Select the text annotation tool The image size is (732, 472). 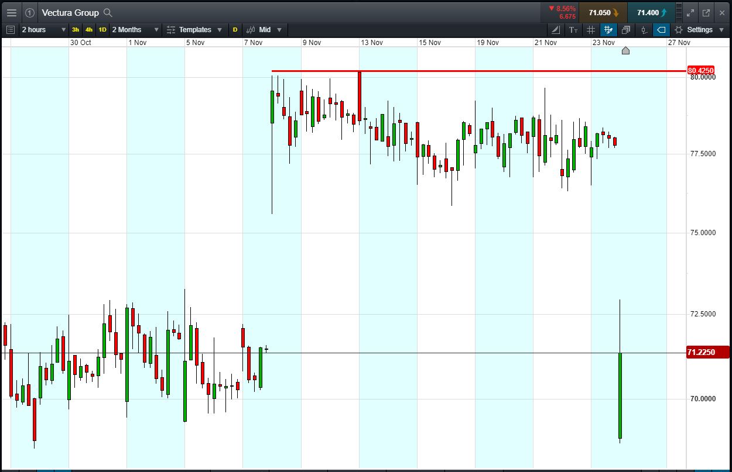coord(573,30)
